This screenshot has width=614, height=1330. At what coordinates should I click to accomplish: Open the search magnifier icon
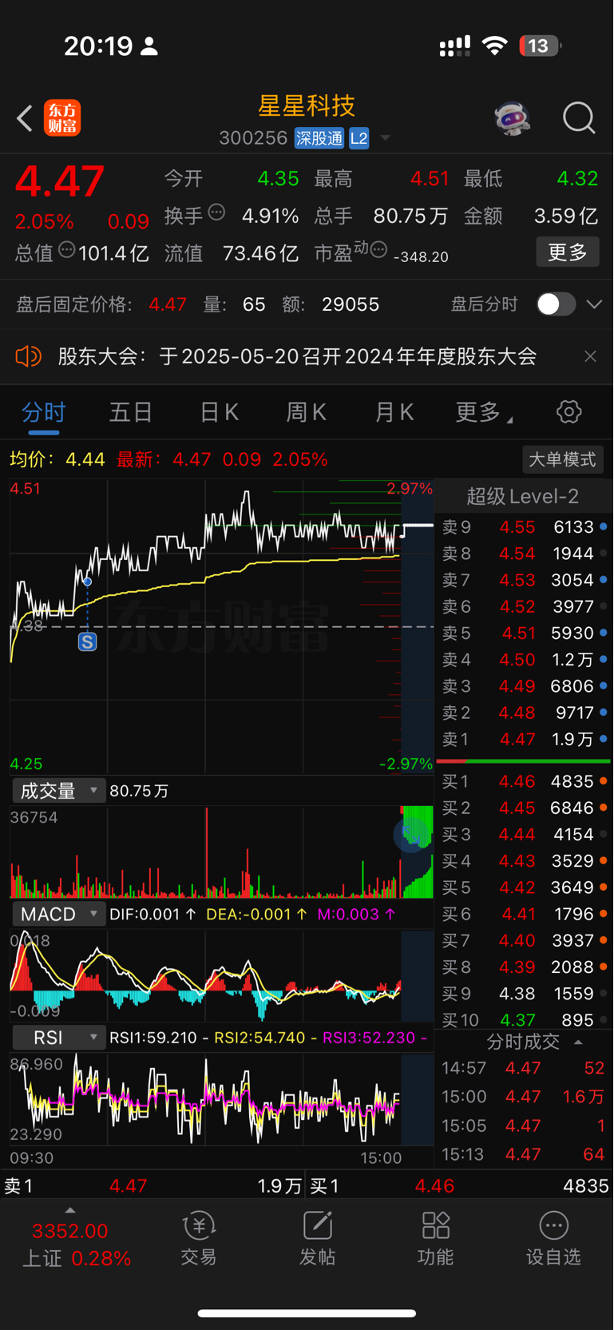(579, 118)
